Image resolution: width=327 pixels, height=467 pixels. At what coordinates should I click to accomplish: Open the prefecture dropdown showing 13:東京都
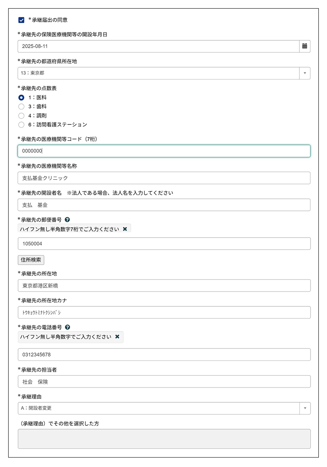pyautogui.click(x=164, y=73)
